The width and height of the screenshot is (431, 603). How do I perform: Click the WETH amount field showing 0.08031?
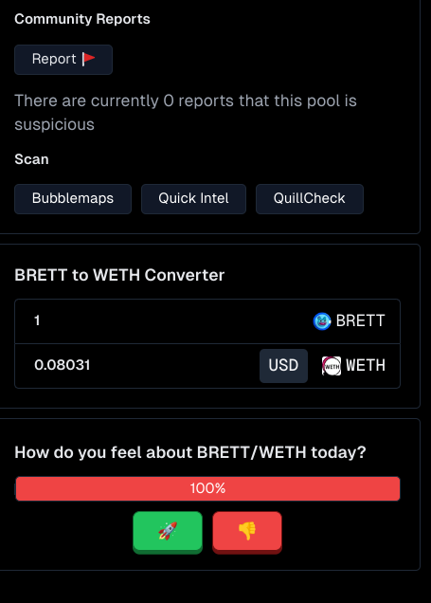click(135, 366)
